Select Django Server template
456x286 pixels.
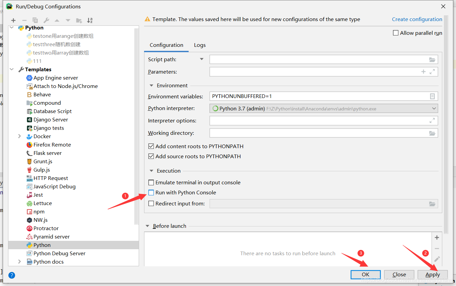pyautogui.click(x=47, y=119)
